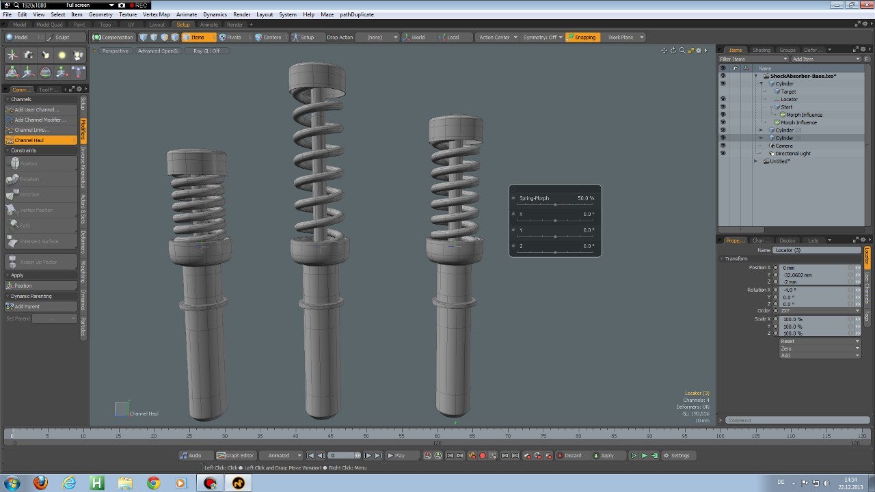Toggle visibility eye for Camera item
The image size is (875, 492).
(x=723, y=146)
